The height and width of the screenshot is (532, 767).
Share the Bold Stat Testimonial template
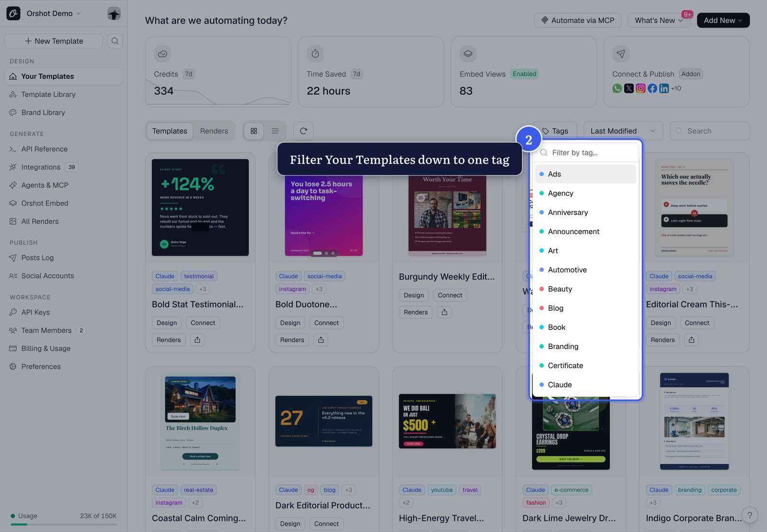point(198,340)
